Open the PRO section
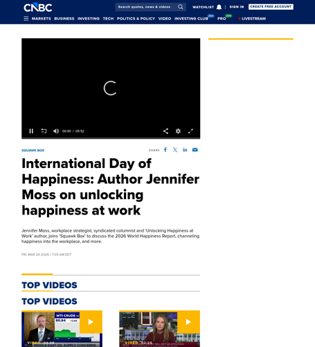Viewport: 315px width, 347px height. 222,19
